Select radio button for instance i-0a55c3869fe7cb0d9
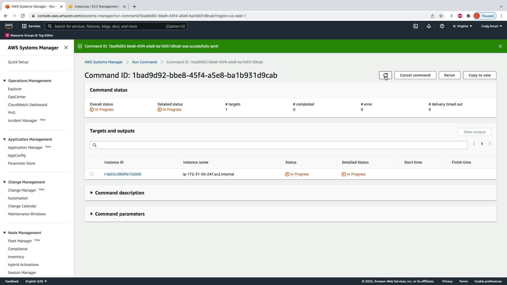Screen dimensions: 507x285 [x=92, y=174]
